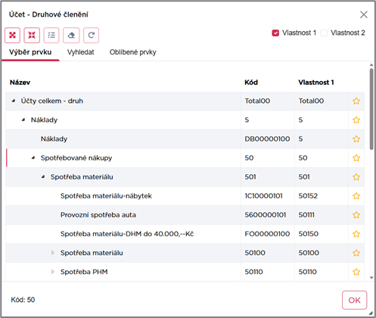Click the eraser clear selection icon
Viewport: 376px width, 318px height.
71,35
